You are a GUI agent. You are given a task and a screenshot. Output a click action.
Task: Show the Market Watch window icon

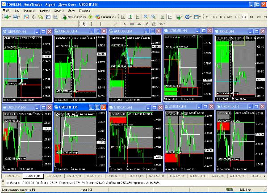(x=26, y=17)
